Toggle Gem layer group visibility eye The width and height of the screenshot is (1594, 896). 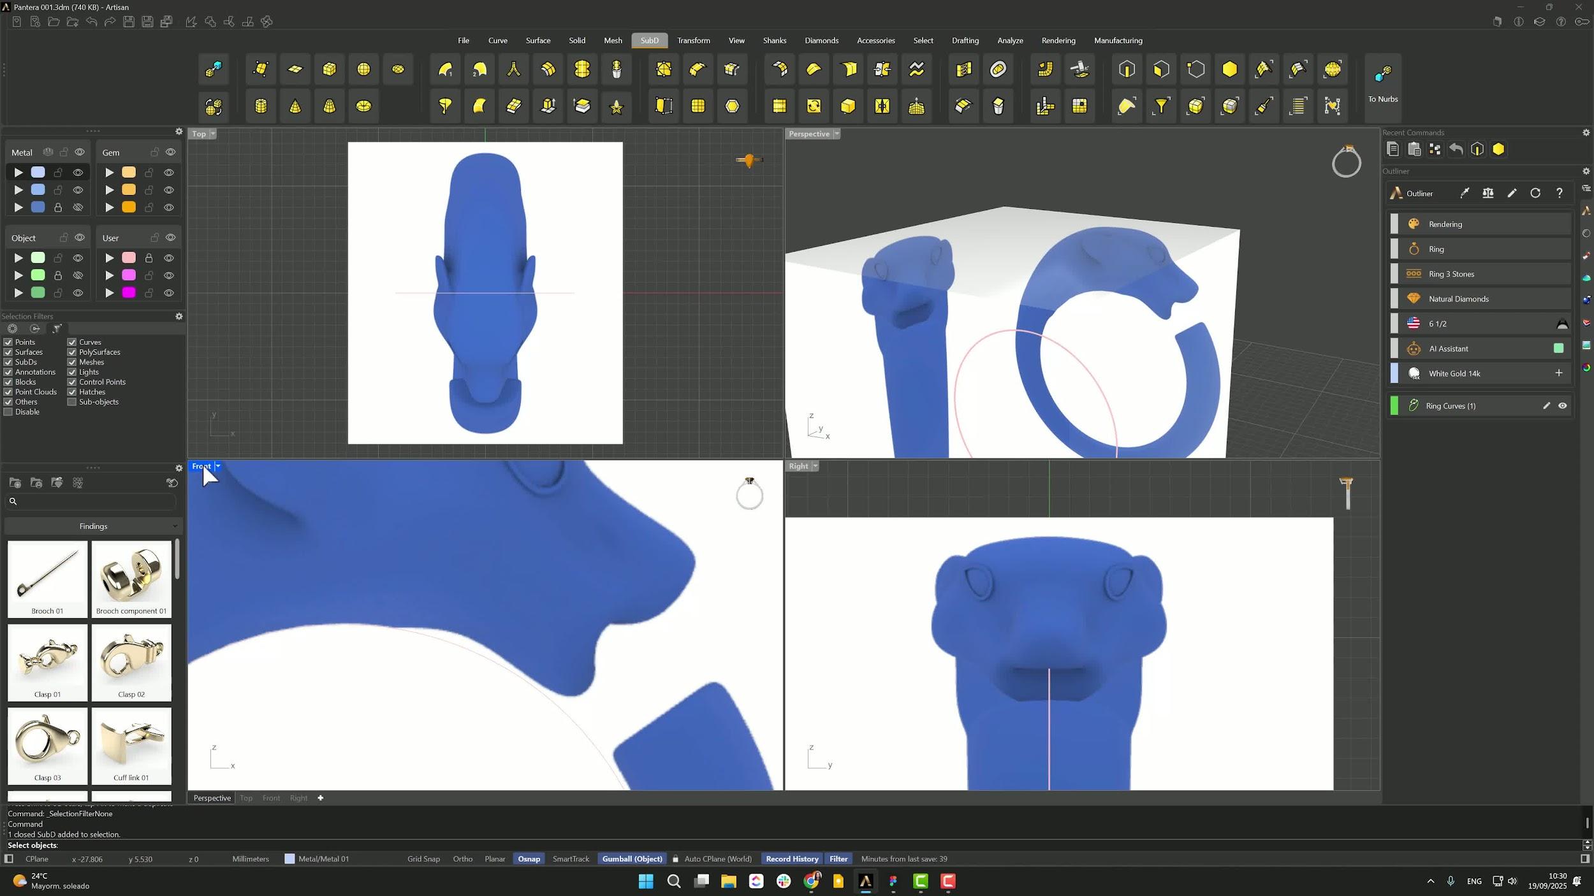(x=171, y=152)
